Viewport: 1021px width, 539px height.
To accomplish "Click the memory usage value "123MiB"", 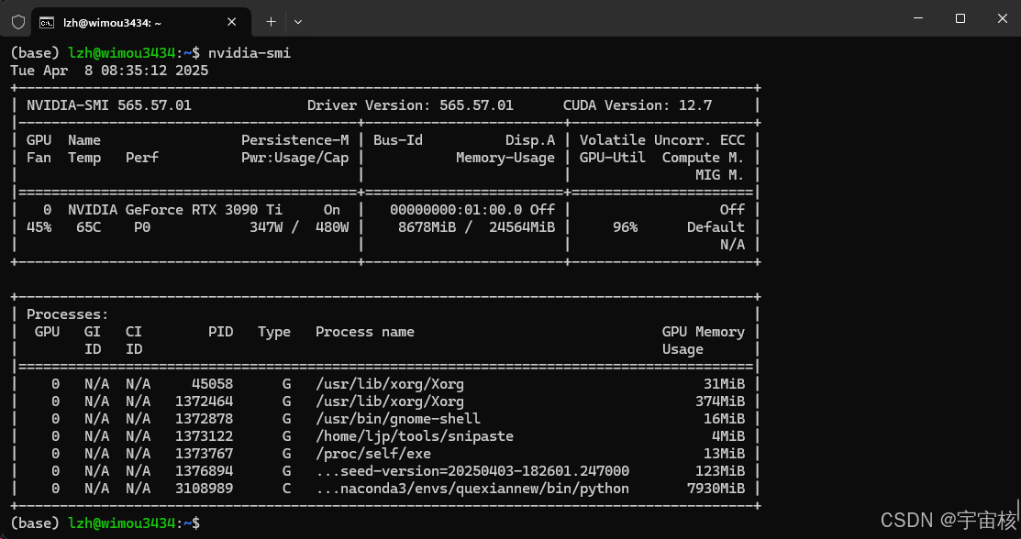I will click(720, 470).
